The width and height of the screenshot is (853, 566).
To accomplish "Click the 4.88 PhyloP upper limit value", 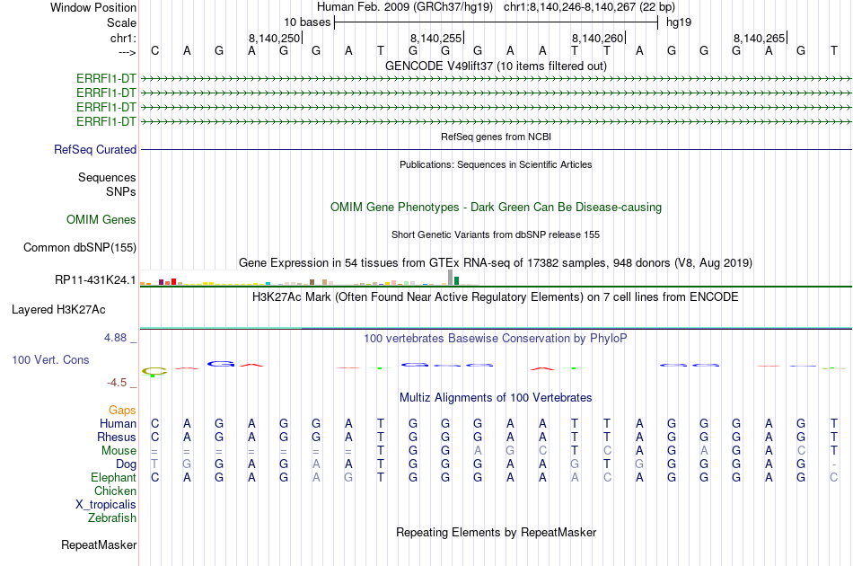I will pos(115,338).
